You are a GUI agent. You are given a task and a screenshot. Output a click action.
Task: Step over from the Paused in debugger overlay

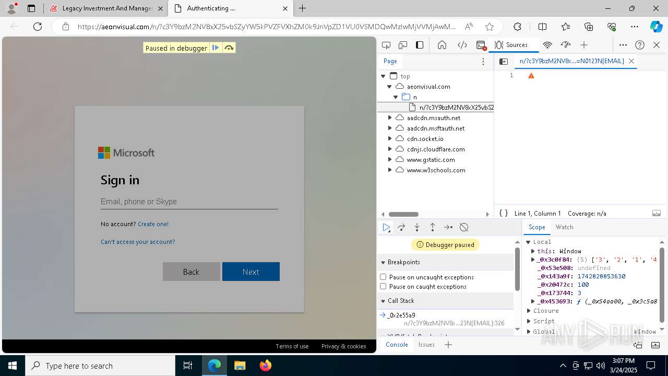click(229, 48)
